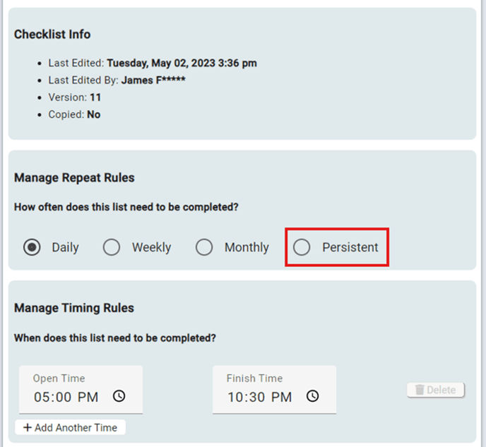Set repeat rule to Monthly

coord(204,247)
